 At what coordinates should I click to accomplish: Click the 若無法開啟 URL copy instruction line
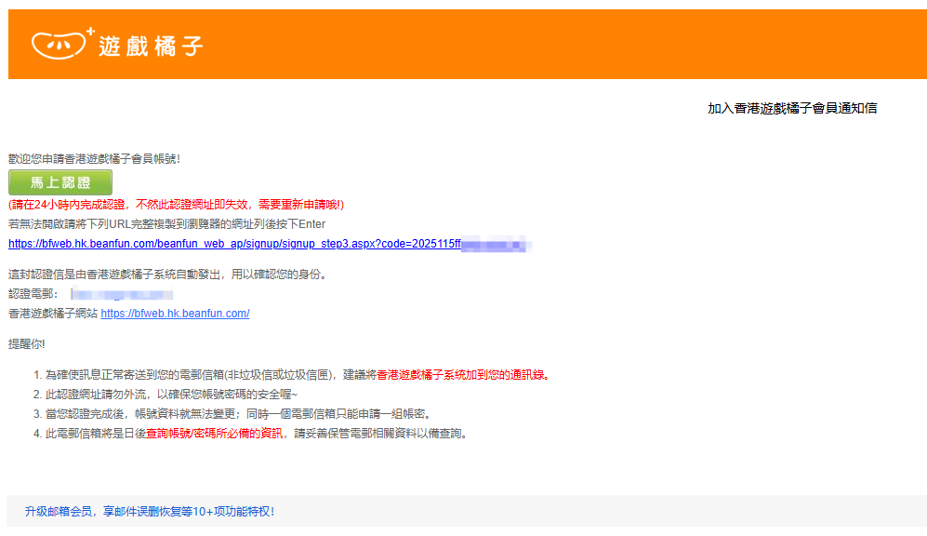click(x=166, y=224)
